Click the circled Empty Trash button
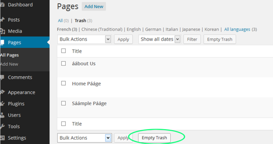273x144 pixels. [154, 138]
